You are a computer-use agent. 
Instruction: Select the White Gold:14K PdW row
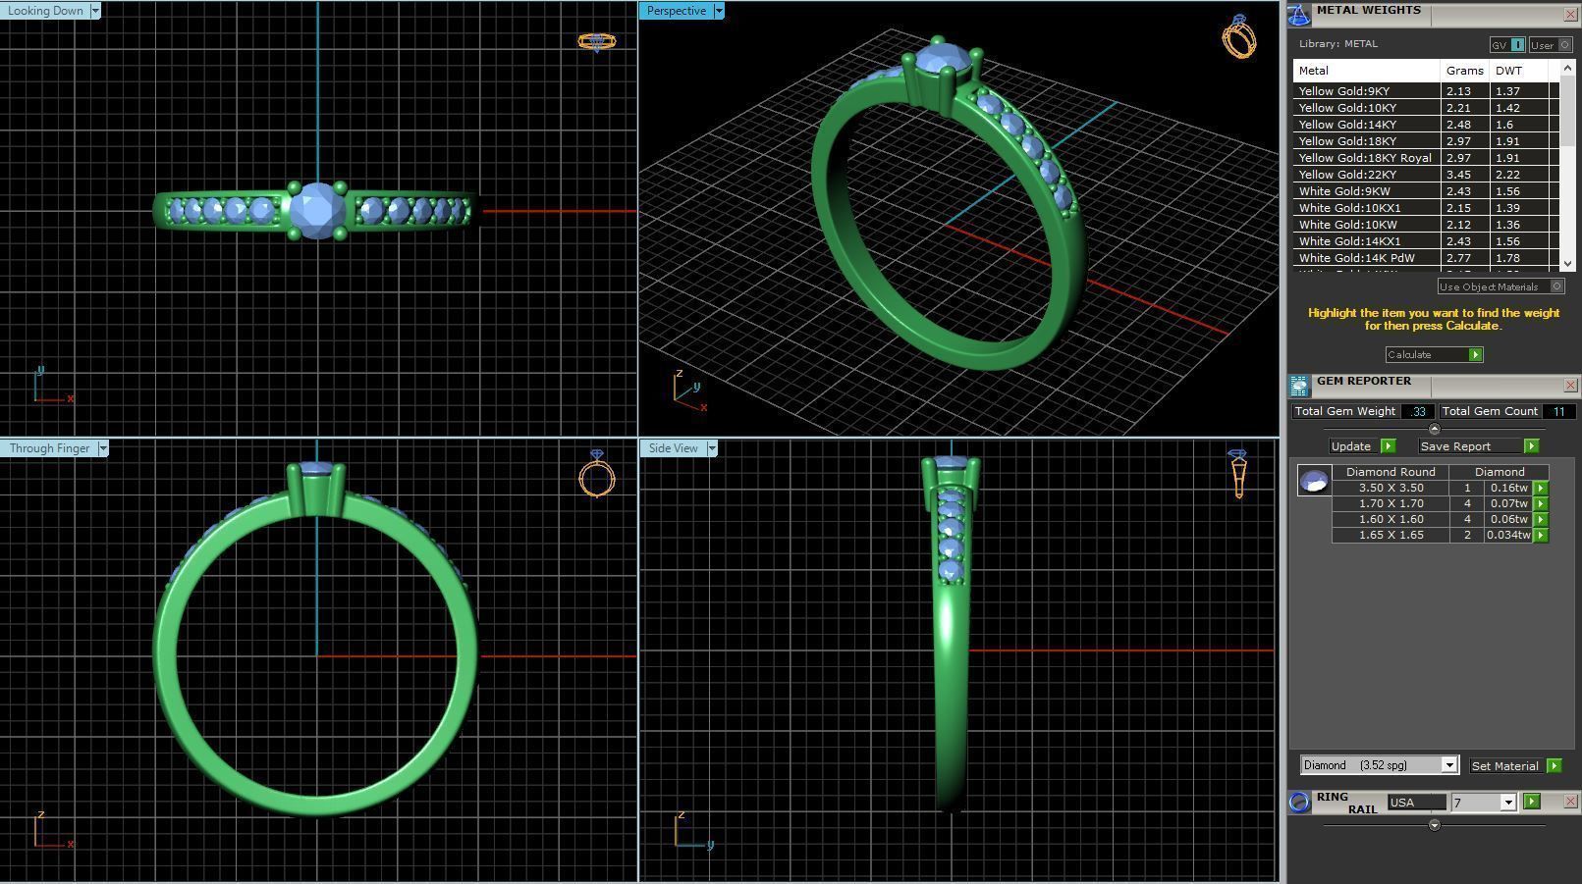pos(1426,257)
